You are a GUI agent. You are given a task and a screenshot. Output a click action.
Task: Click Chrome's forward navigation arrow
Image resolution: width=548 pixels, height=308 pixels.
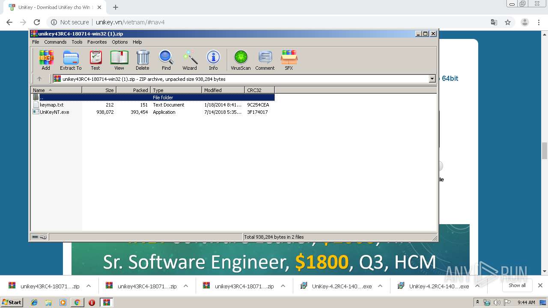(23, 22)
